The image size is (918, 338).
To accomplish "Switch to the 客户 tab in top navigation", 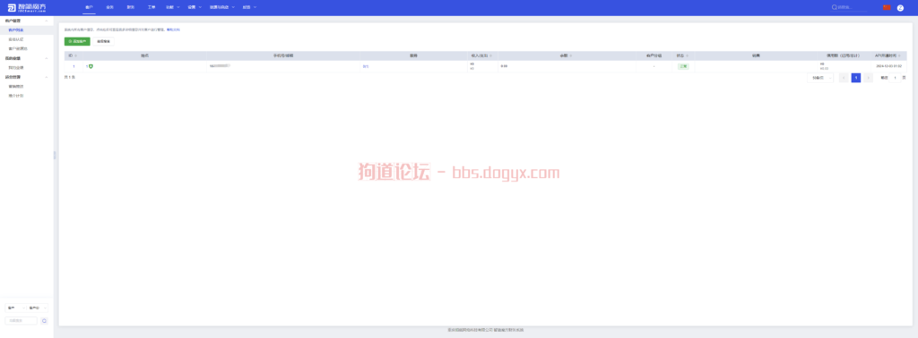I will (89, 7).
